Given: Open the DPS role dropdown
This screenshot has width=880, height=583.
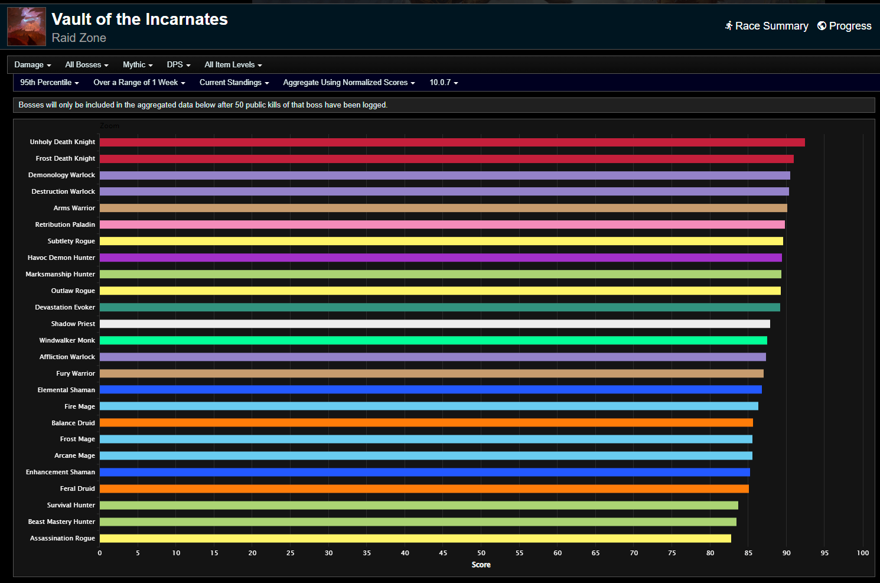Looking at the screenshot, I should coord(178,65).
